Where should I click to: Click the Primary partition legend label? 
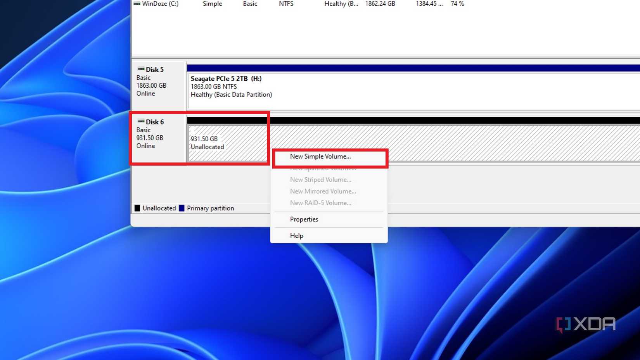[x=211, y=208]
